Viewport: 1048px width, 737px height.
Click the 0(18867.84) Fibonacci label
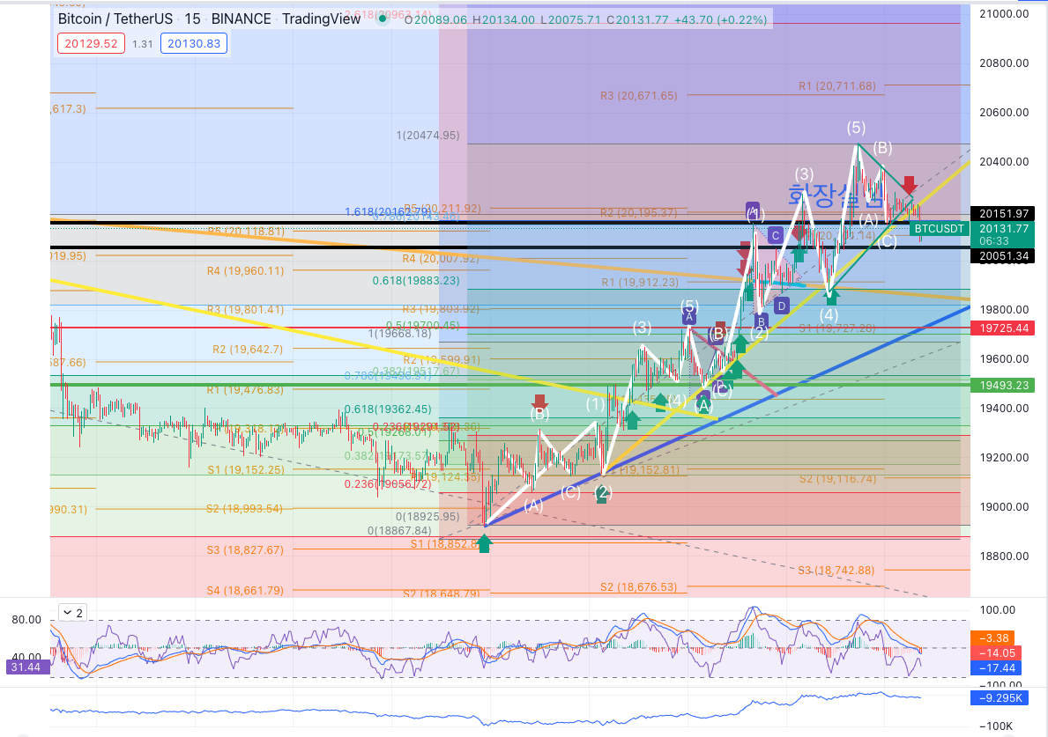tap(399, 531)
